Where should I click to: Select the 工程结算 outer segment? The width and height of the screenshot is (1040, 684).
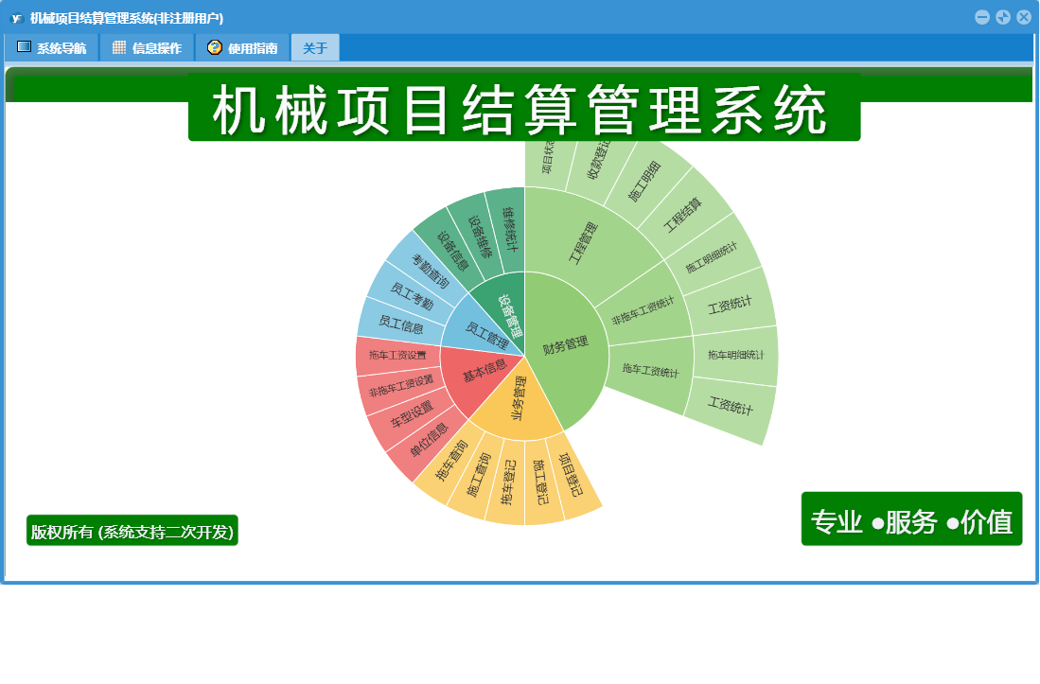(683, 214)
